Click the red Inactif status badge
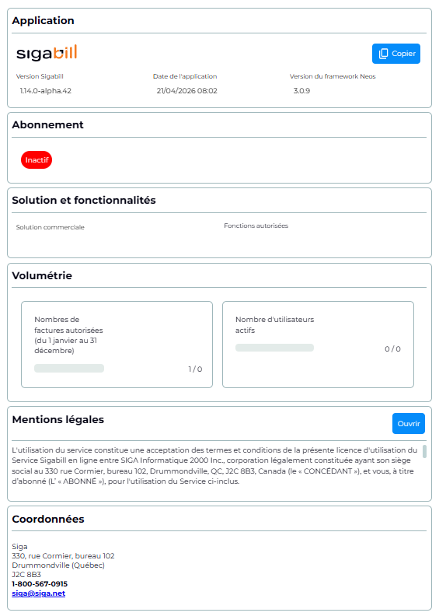The width and height of the screenshot is (439, 616). [x=37, y=160]
